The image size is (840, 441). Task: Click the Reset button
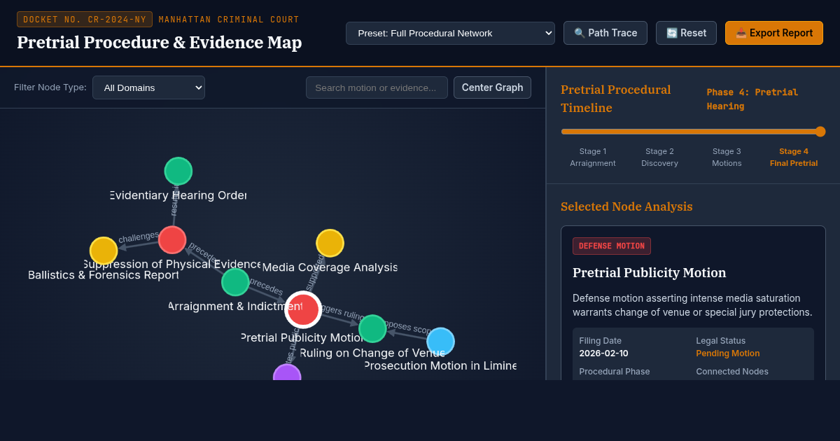click(x=686, y=33)
